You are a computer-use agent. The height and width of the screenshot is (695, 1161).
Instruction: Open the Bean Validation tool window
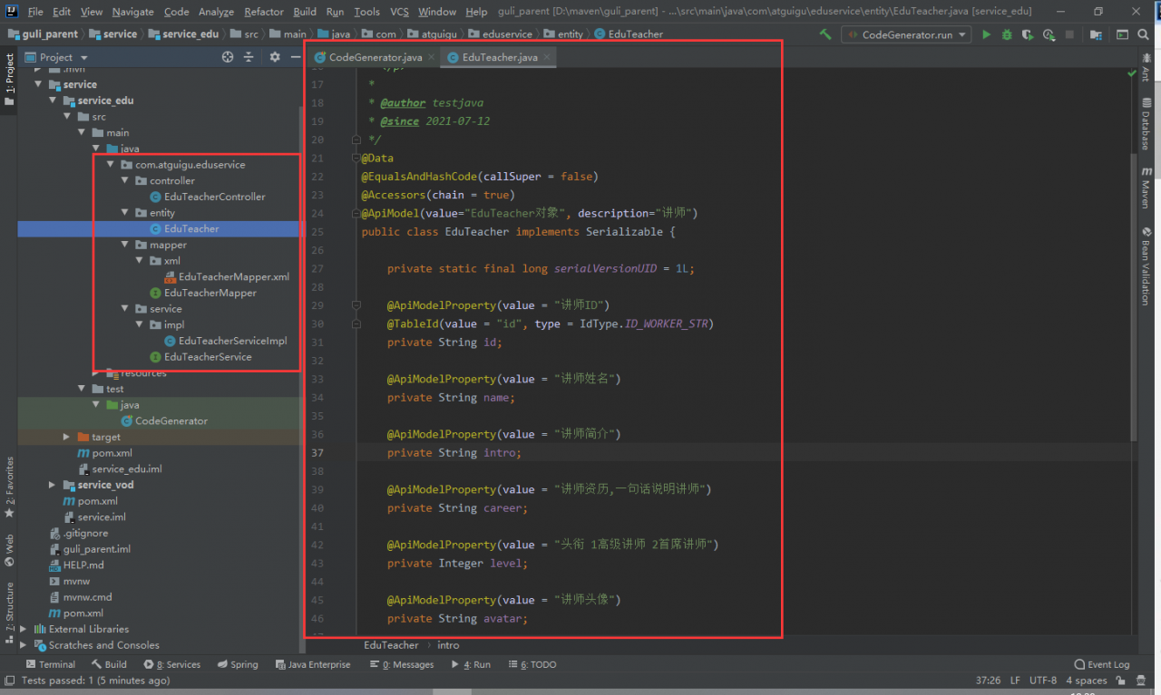(x=1146, y=265)
